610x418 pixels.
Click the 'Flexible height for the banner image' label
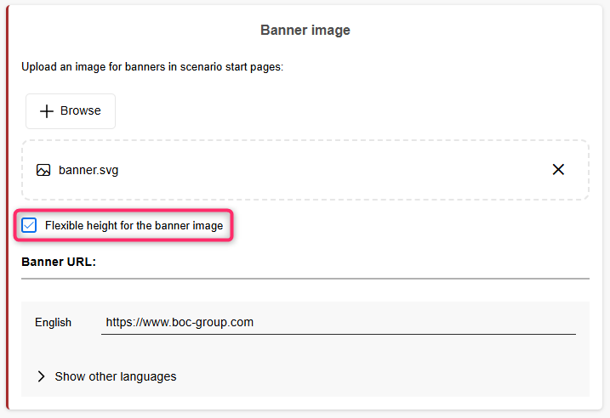click(x=134, y=226)
